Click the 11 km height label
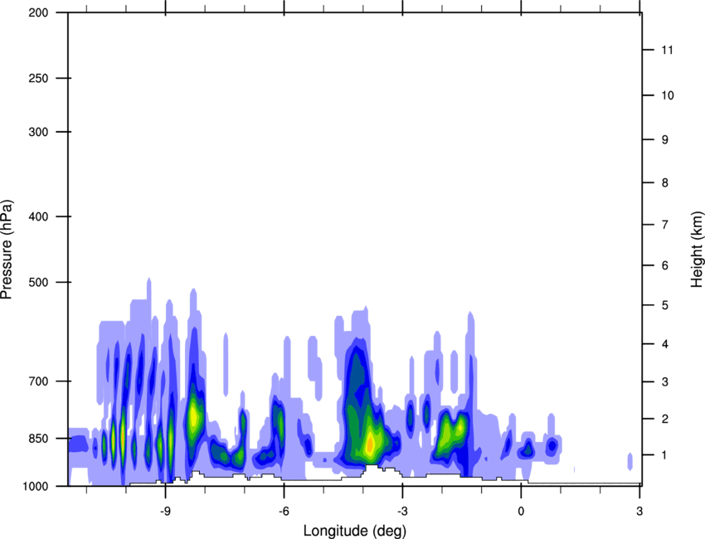Screen dimensions: 705x539 (667, 50)
